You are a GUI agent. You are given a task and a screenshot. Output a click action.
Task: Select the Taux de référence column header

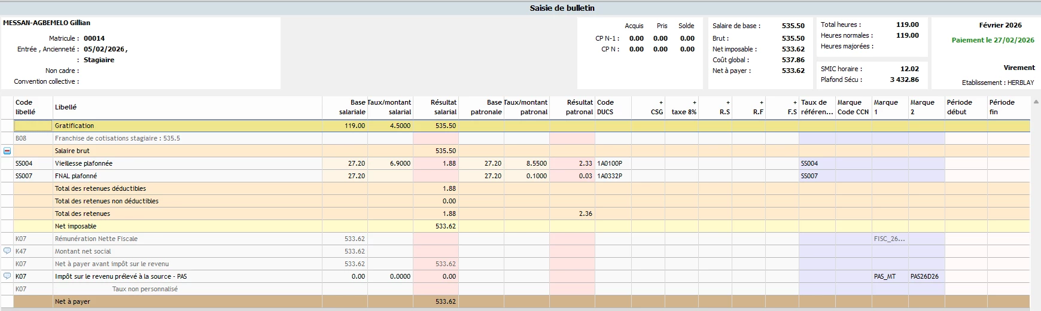817,108
